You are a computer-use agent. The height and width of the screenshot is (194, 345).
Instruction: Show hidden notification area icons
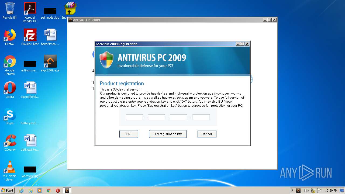coord(293,190)
